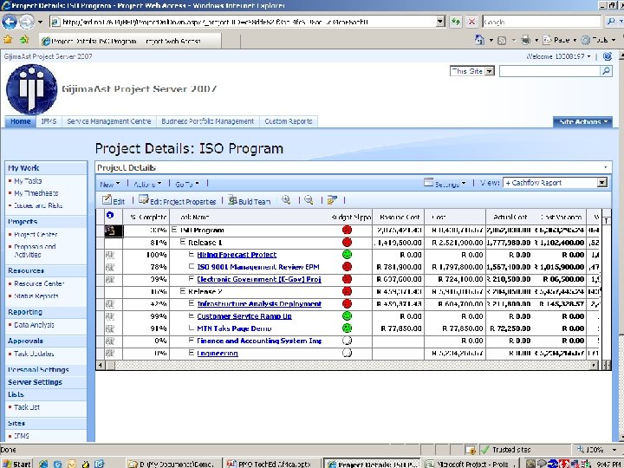Screen dimensions: 624x468
Task: Click in the browser address bar
Action: click(243, 22)
